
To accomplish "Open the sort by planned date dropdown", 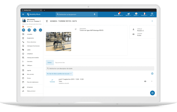I will coord(59,74).
